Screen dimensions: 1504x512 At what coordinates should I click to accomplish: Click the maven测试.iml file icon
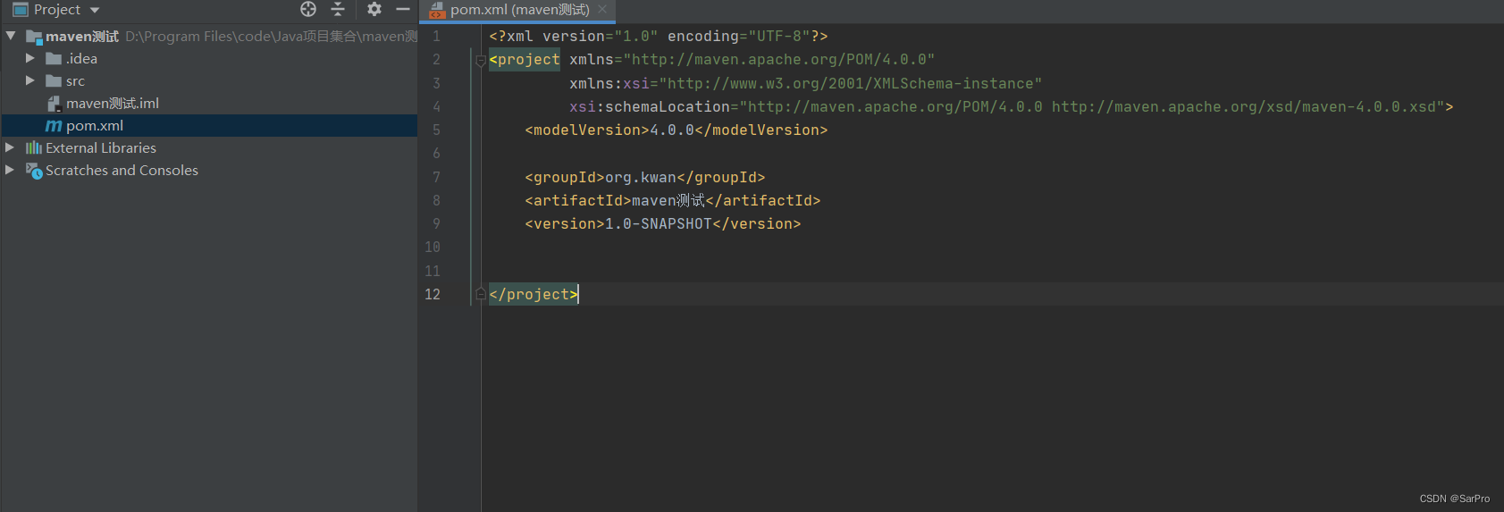click(54, 104)
